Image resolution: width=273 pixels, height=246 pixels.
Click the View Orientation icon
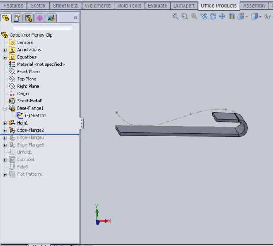point(241,16)
